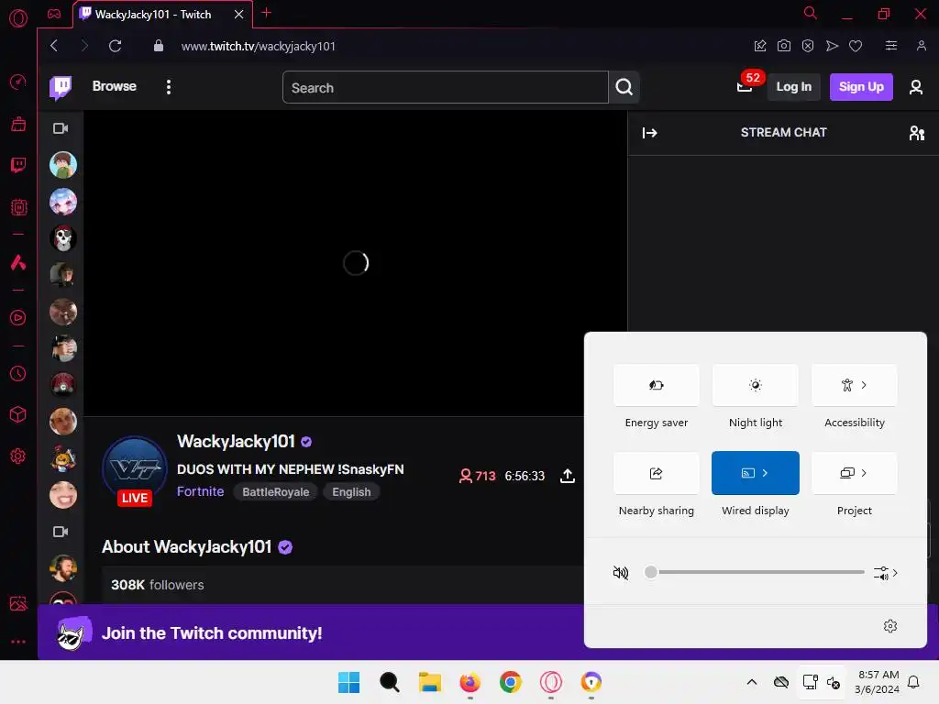Image resolution: width=939 pixels, height=704 pixels.
Task: Take a snapshot with the camera icon
Action: [x=784, y=46]
